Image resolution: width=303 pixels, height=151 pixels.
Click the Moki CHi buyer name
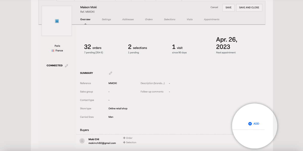[93, 139]
